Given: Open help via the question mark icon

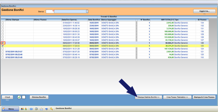Looking at the screenshot, I should point(46,109).
